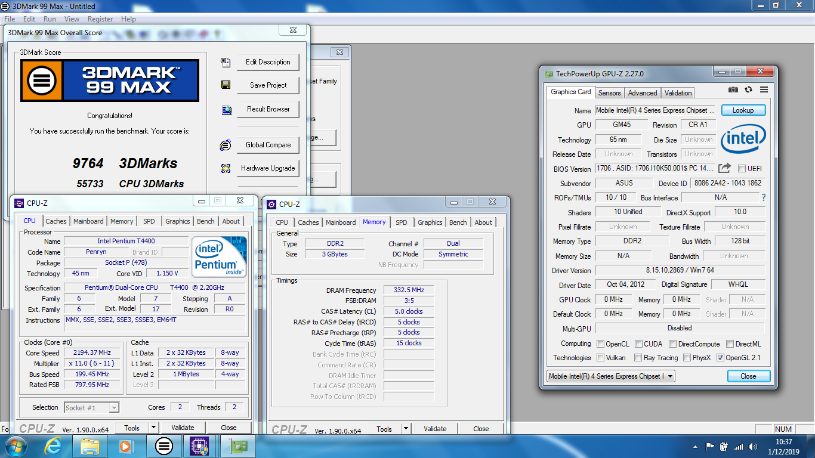815x458 pixels.
Task: Expand Tools dropdown arrow in left CPU-Z
Action: [153, 428]
